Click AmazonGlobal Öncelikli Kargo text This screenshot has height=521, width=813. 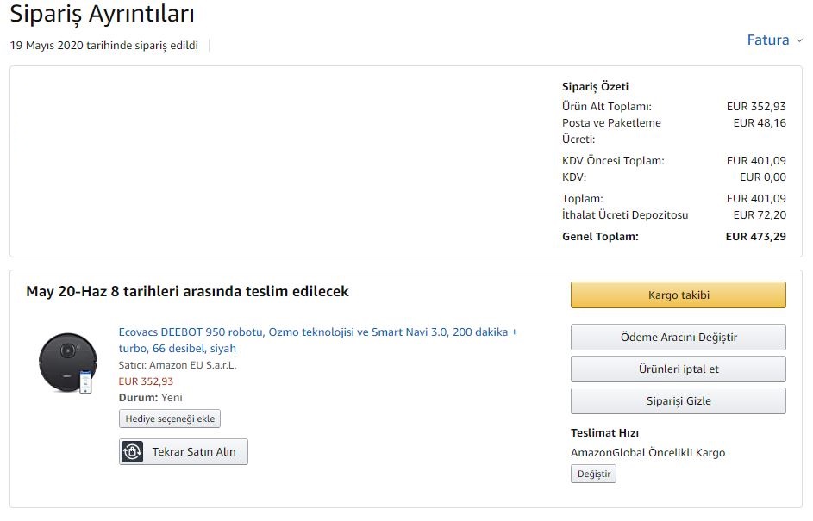click(x=647, y=453)
